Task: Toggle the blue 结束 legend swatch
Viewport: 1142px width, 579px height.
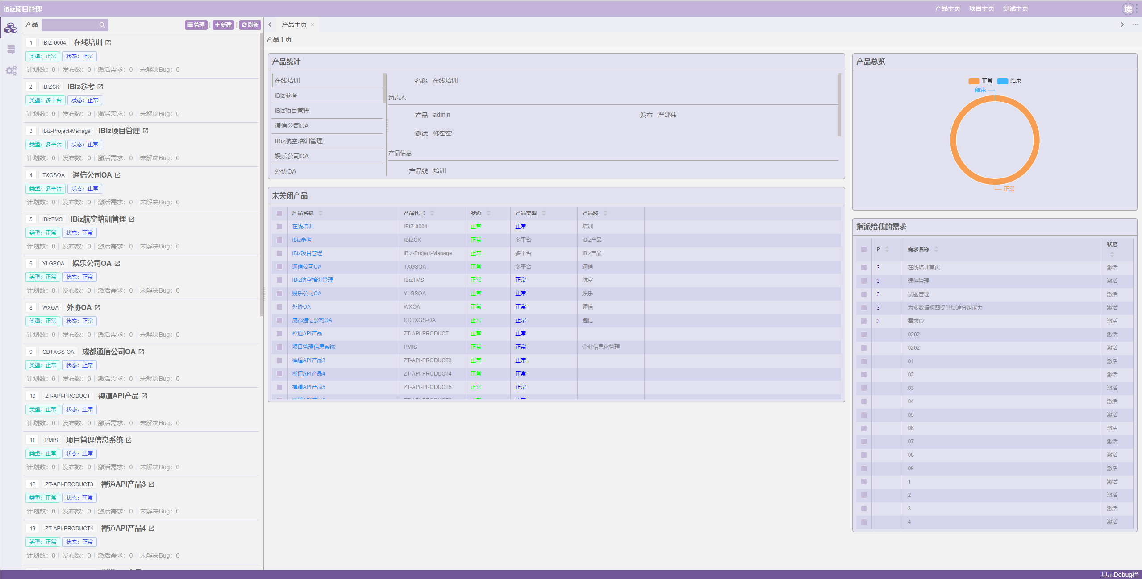Action: point(1002,81)
